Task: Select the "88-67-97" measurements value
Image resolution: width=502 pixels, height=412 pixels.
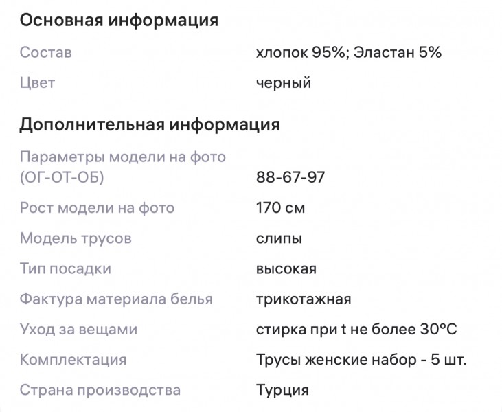Action: (290, 178)
